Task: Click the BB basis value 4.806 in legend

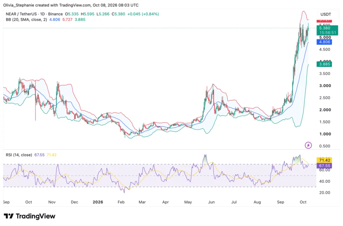Action: click(55, 19)
